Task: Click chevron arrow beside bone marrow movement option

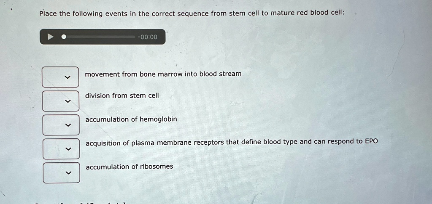Action: click(x=66, y=77)
